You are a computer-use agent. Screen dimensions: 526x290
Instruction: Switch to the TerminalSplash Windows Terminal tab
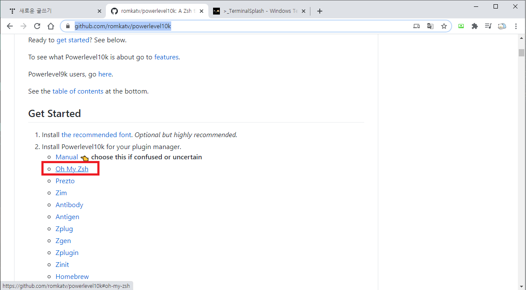coord(260,11)
